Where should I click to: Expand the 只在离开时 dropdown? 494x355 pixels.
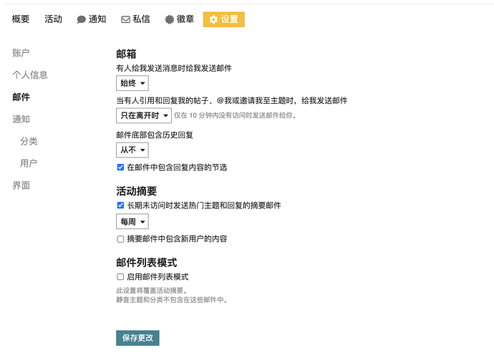pyautogui.click(x=143, y=115)
